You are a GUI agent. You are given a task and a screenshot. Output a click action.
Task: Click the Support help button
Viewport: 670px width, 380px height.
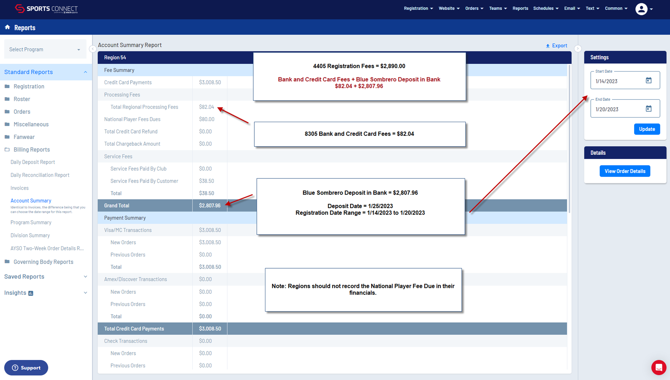[26, 368]
